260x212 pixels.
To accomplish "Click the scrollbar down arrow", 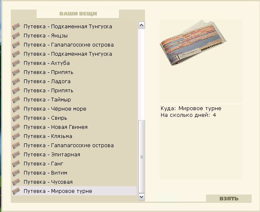I will pyautogui.click(x=142, y=197).
